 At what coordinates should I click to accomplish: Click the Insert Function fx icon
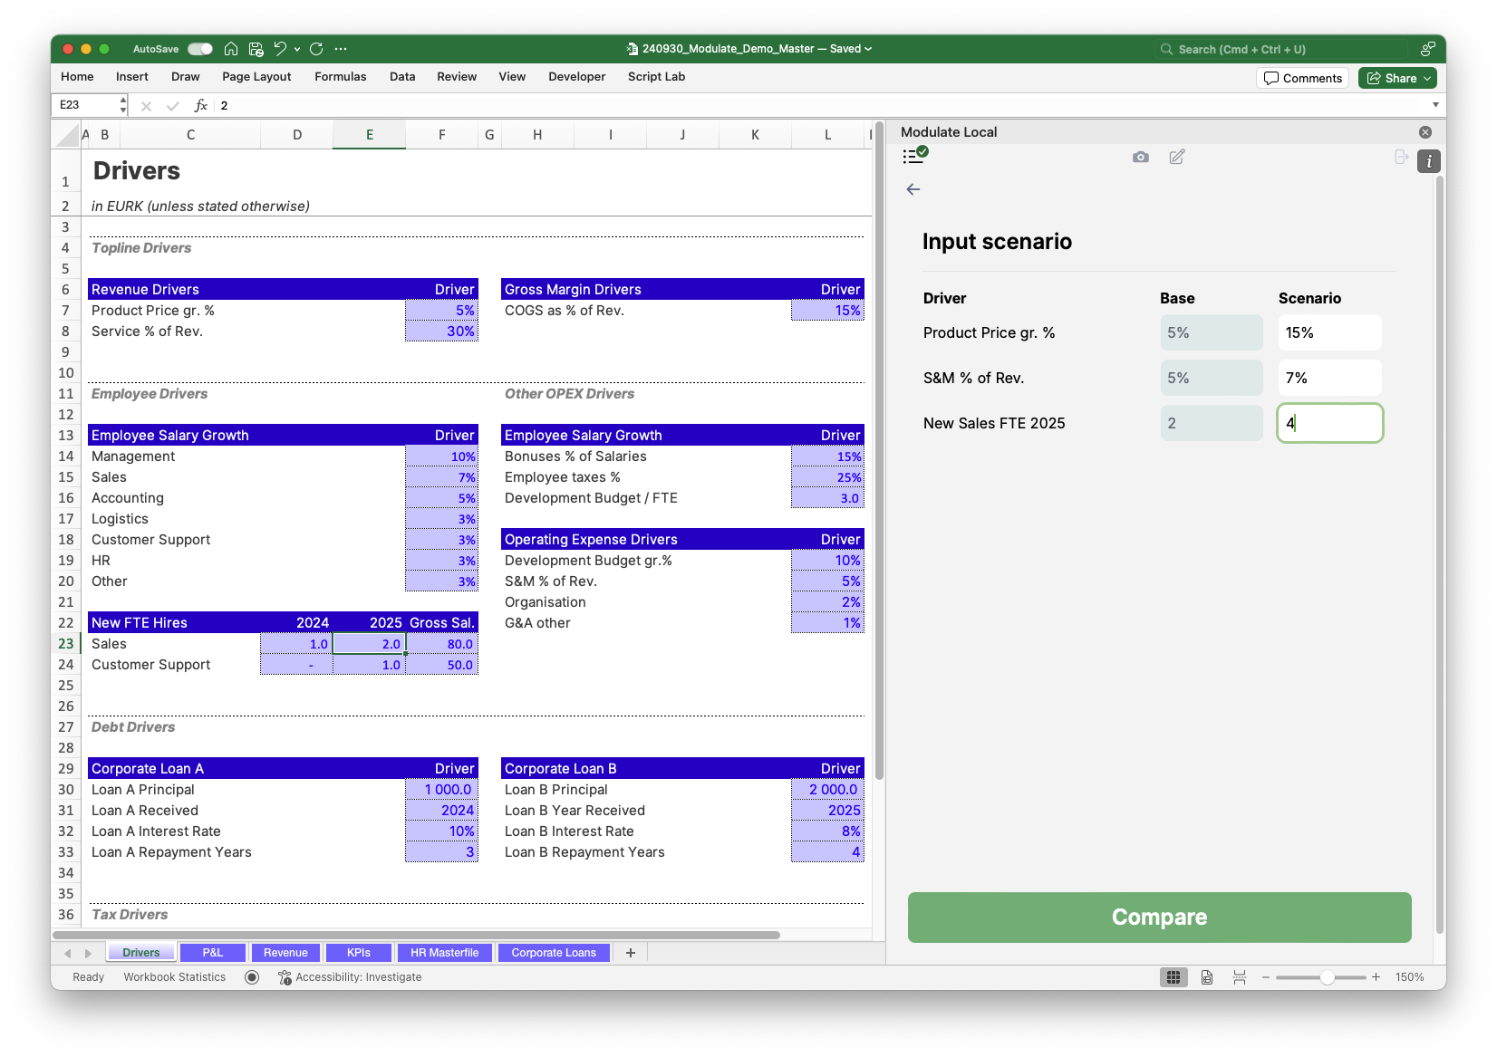[201, 106]
